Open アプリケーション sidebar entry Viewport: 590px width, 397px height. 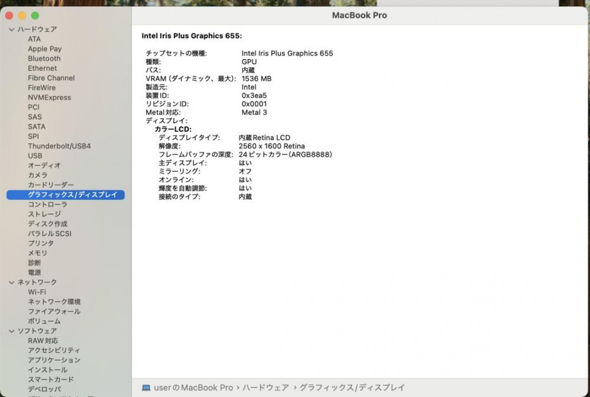pyautogui.click(x=54, y=360)
